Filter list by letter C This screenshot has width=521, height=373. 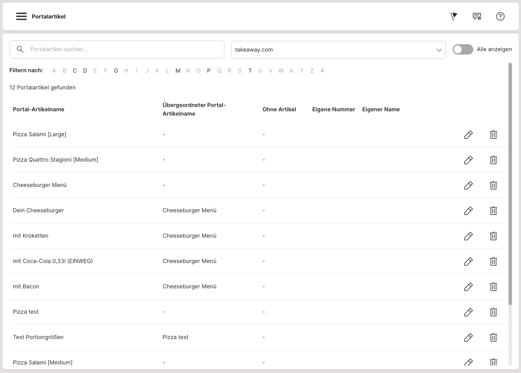[75, 71]
